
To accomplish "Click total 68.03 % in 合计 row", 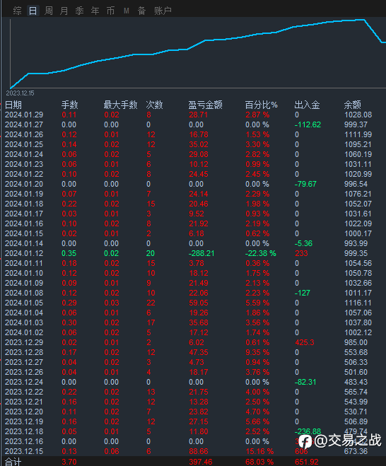I will point(259,462).
